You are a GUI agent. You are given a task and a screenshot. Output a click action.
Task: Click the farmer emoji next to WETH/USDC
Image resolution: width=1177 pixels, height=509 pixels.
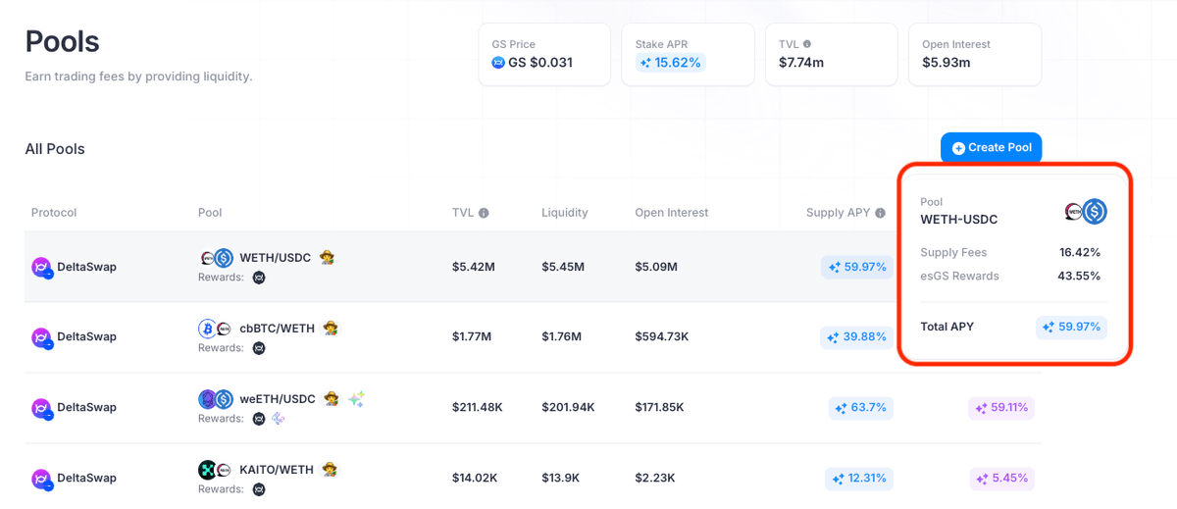(x=327, y=258)
